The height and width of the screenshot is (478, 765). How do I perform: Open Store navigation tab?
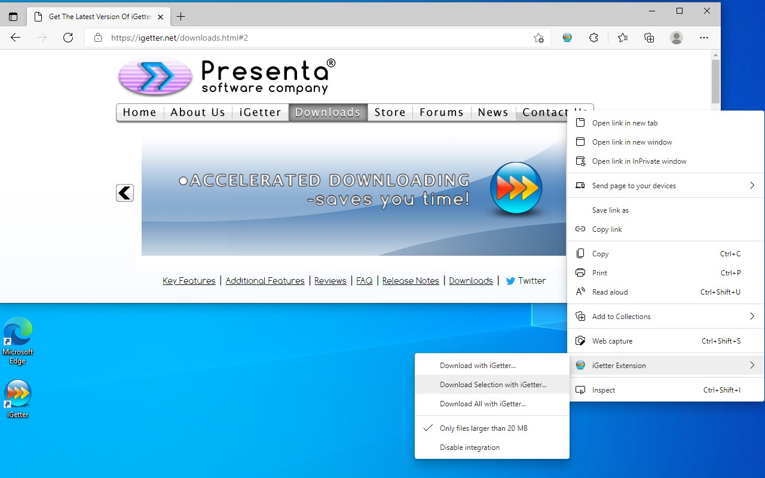[390, 112]
